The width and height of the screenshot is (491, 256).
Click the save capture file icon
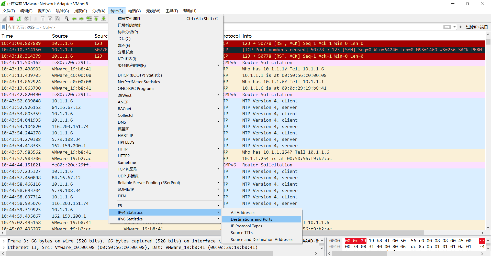(x=43, y=19)
